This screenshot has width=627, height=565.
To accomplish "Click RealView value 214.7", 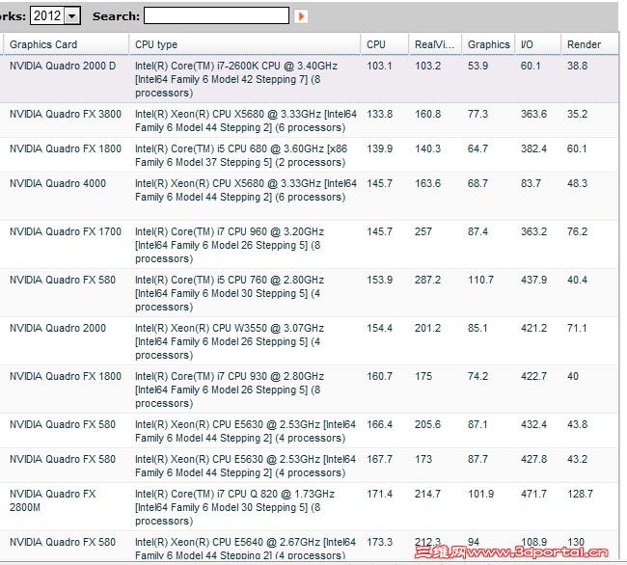I will (427, 494).
